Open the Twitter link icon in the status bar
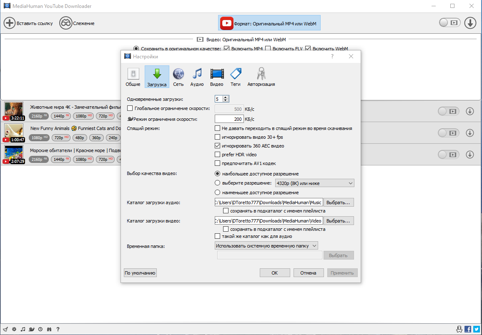The width and height of the screenshot is (482, 335). [x=476, y=329]
